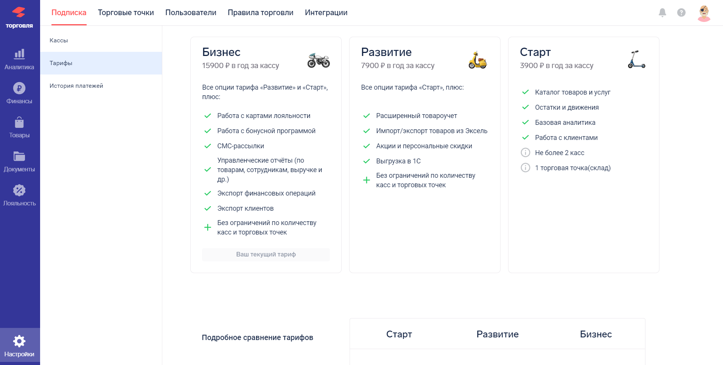Switch to Торговые точки tab
The height and width of the screenshot is (365, 723).
tap(126, 12)
